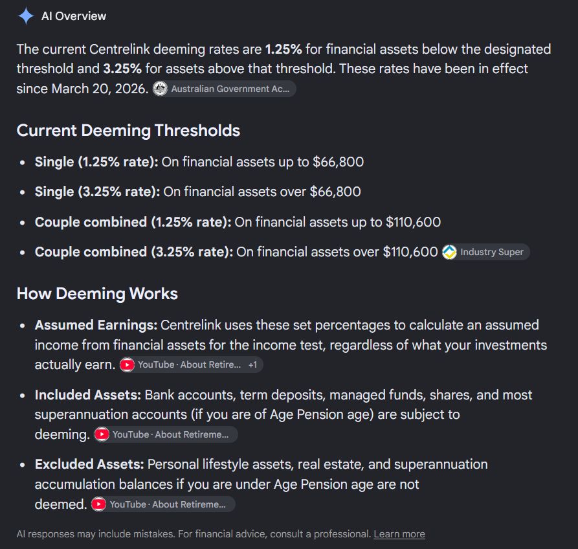
Task: Open the YouTube source chip after 'deemed.'
Action: 163,504
